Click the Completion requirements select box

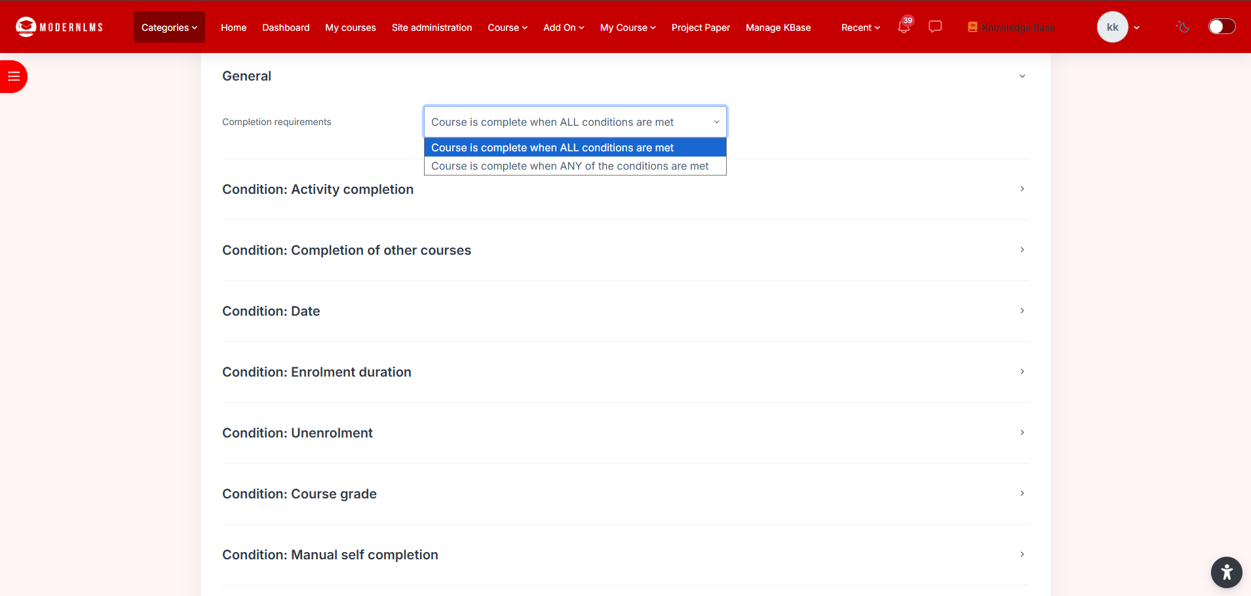pos(575,122)
